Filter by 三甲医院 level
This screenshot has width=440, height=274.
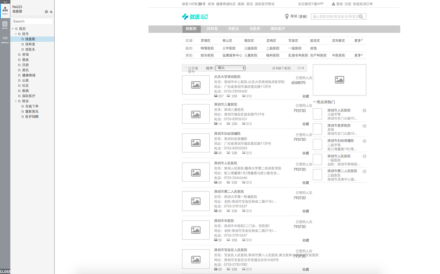(229, 48)
